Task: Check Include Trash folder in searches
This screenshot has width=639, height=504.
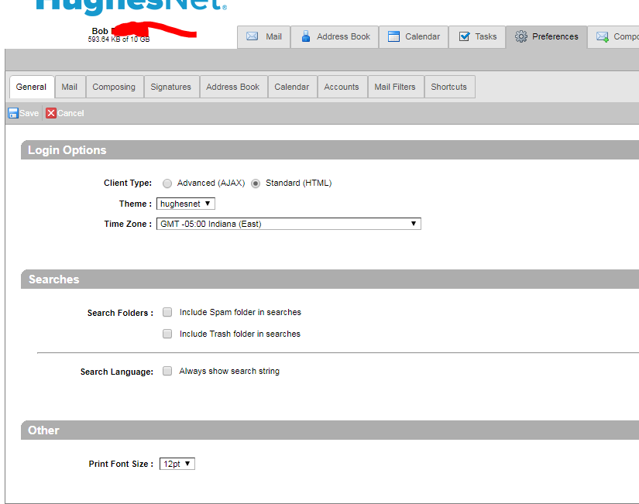Action: (x=167, y=334)
